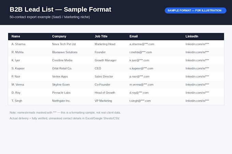Click email k.iyer@***.com
This screenshot has width=232, height=154.
click(140, 61)
